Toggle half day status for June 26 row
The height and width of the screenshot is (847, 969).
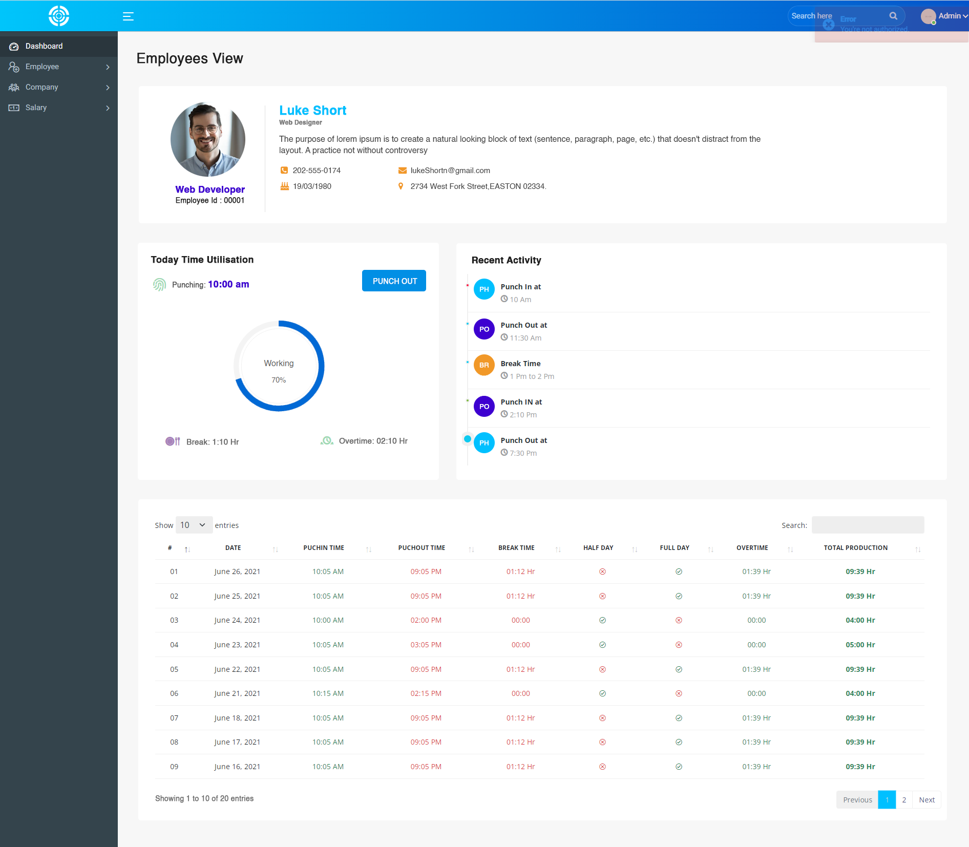click(x=602, y=571)
